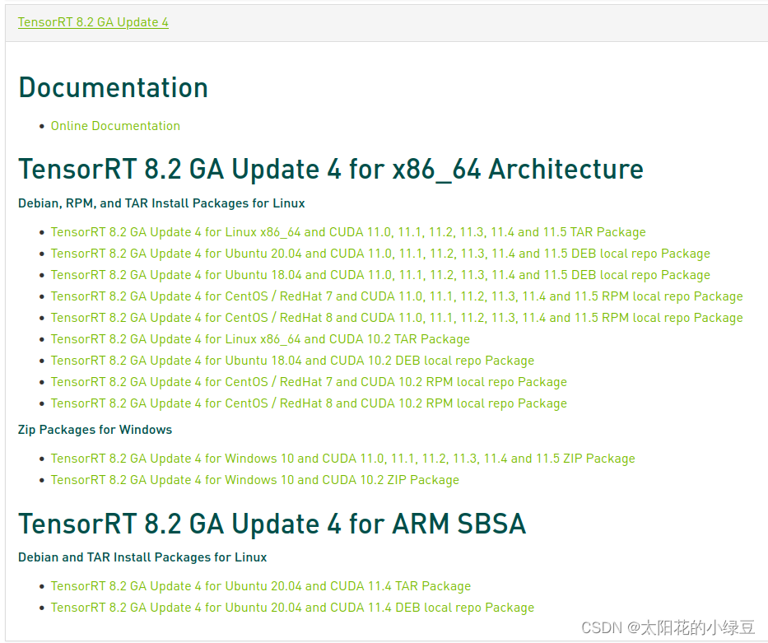768x643 pixels.
Task: Download CentOS/RedHat 7 CUDA 10.2 RPM Package
Action: click(x=309, y=382)
